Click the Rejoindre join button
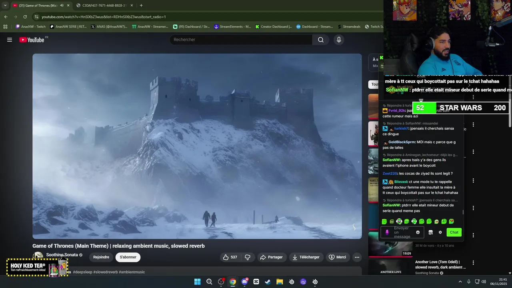 (101, 257)
